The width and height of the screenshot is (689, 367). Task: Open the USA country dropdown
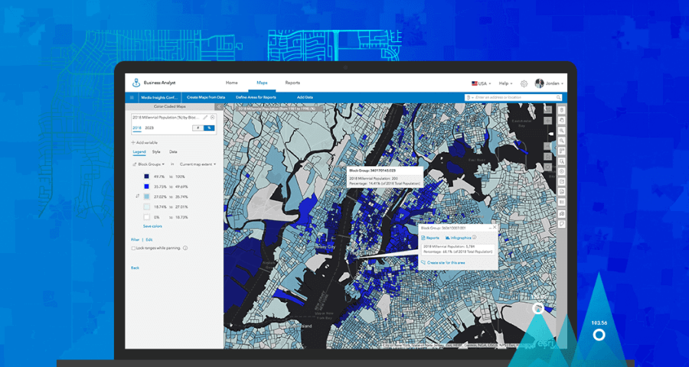pyautogui.click(x=482, y=83)
